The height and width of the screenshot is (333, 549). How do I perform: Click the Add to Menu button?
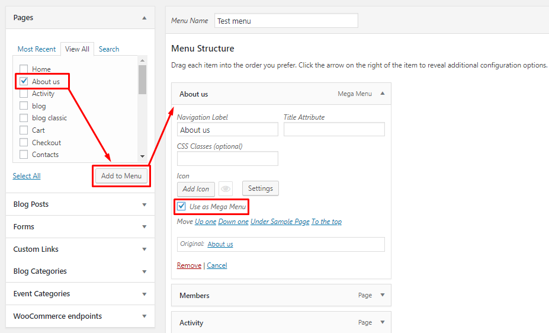(121, 176)
